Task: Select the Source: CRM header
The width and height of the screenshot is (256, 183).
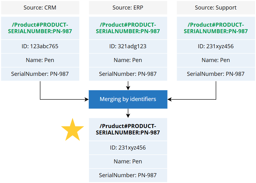Action: [x=40, y=8]
